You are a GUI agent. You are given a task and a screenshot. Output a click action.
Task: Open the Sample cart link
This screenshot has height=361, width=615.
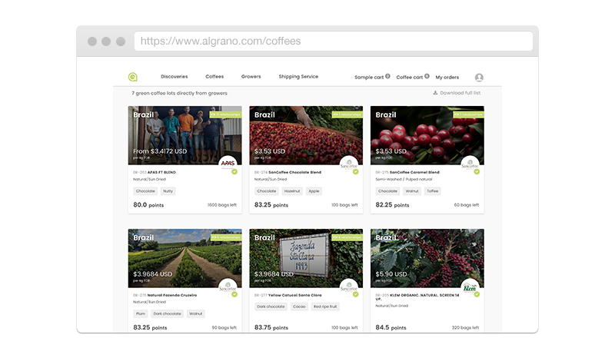369,78
